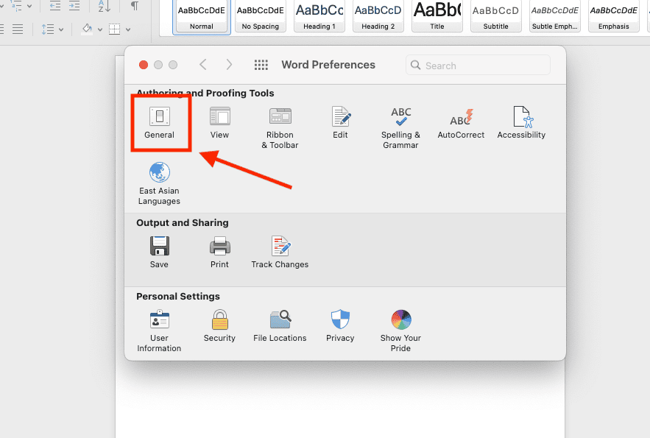The height and width of the screenshot is (438, 650).
Task: Click the Decrease Indent icon
Action: (x=55, y=6)
